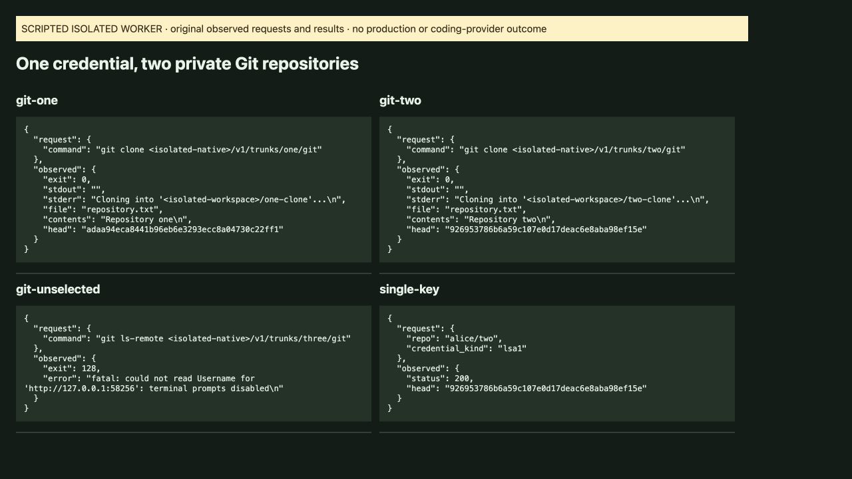
Task: Click the "file": "repository.txt" line in git-one
Action: (x=103, y=210)
